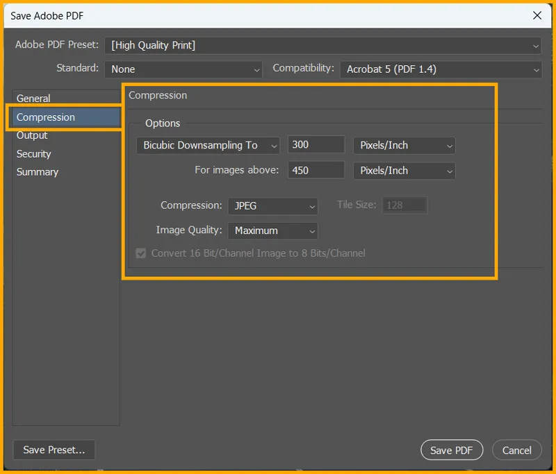Change units in the first Pixels/Inch dropdown
Image resolution: width=556 pixels, height=474 pixels.
pos(404,145)
